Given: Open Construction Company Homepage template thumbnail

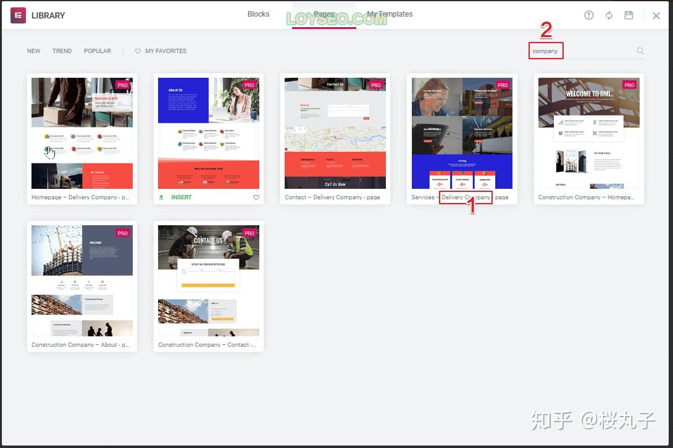Looking at the screenshot, I should pyautogui.click(x=589, y=133).
